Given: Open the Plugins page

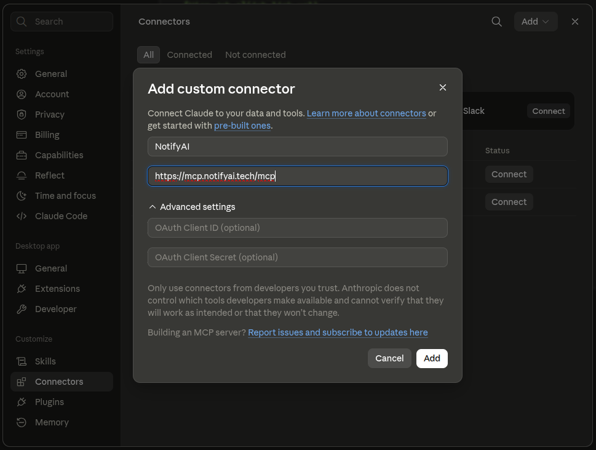Looking at the screenshot, I should [x=62, y=402].
